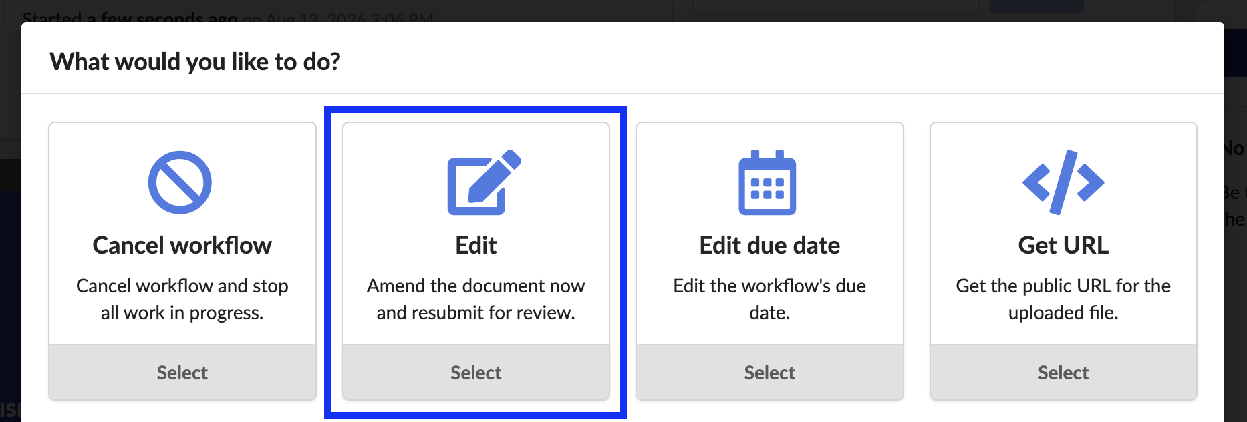This screenshot has height=422, width=1247.
Task: Click the dimmed blue button behind the dialog
Action: pyautogui.click(x=1036, y=6)
